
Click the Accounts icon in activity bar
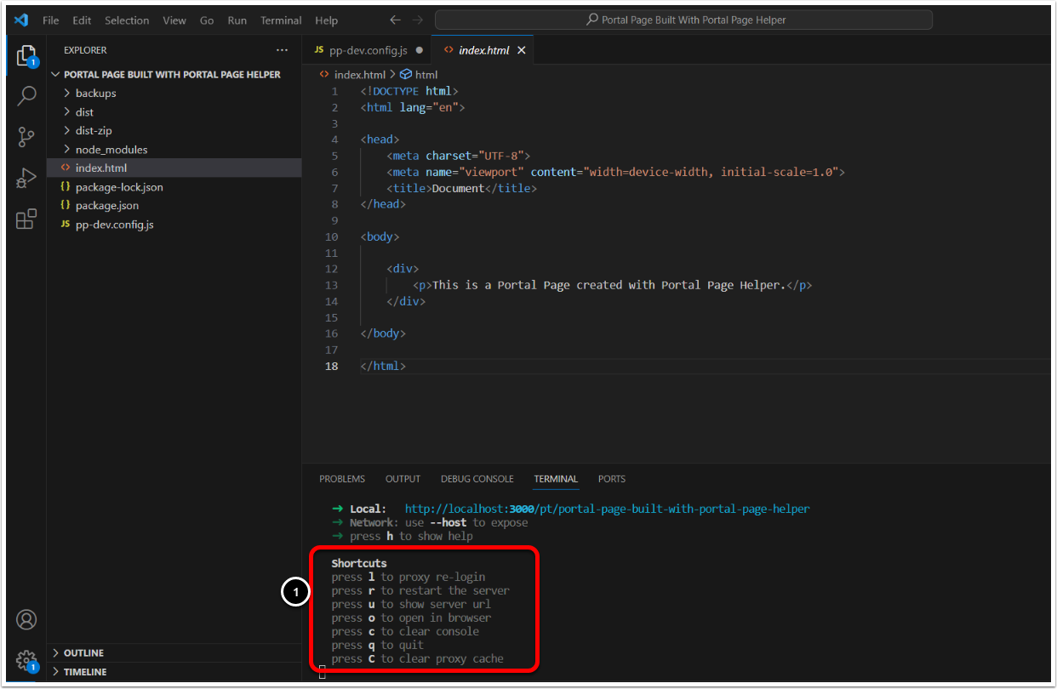pos(26,619)
